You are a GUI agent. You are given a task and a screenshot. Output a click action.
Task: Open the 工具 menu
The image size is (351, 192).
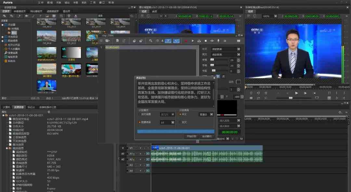tap(93, 3)
